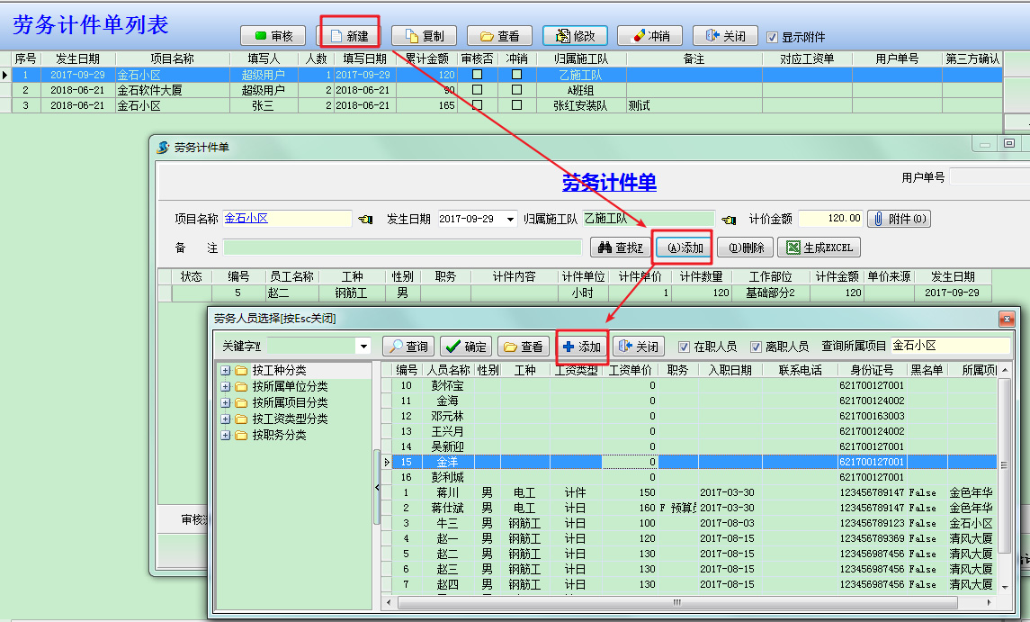Screen dimensions: 1030x622
Task: Click the 查询所属项目 input field
Action: click(950, 345)
